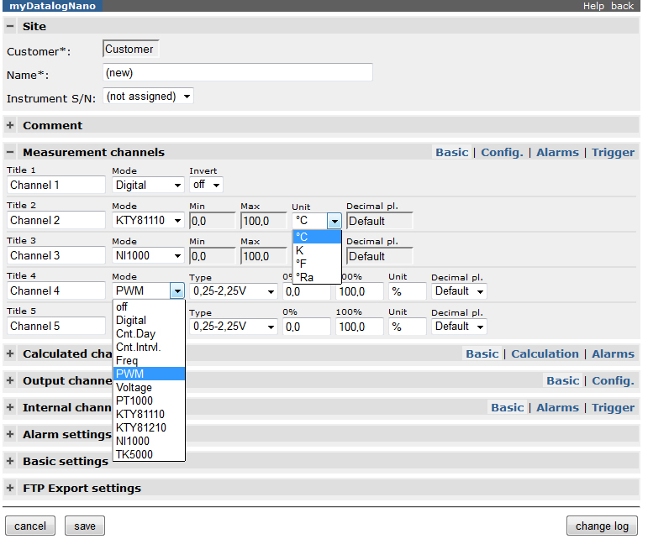
Task: Open the Channel 2 Mode dropdown
Action: [x=148, y=221]
